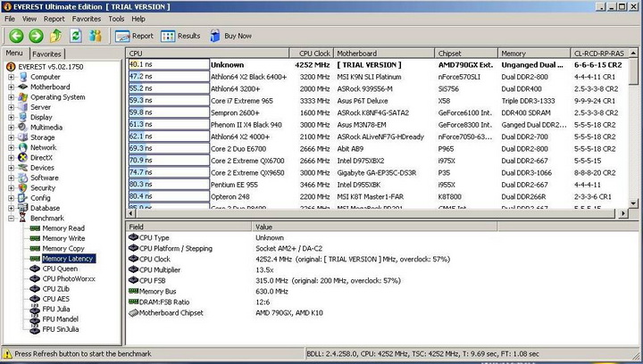Viewport: 643px width, 364px height.
Task: Open the Tools menu
Action: tap(116, 19)
